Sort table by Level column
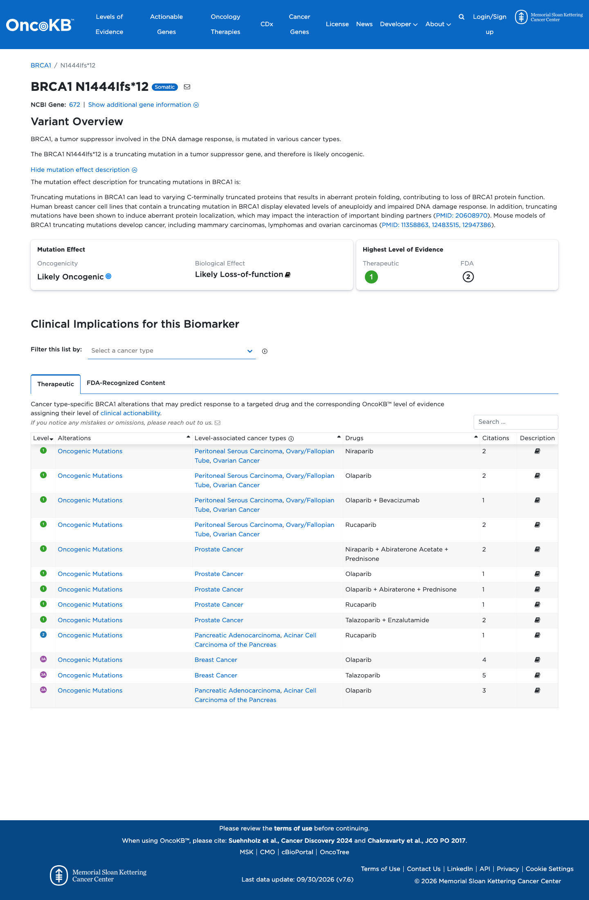The image size is (589, 900). (43, 438)
